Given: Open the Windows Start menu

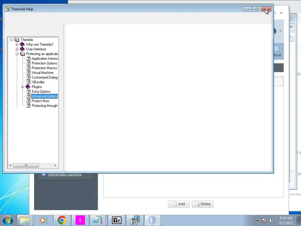Looking at the screenshot, I should tap(8, 220).
